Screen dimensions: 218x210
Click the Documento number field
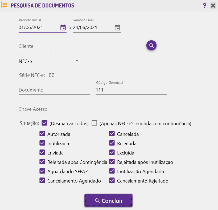point(54,90)
